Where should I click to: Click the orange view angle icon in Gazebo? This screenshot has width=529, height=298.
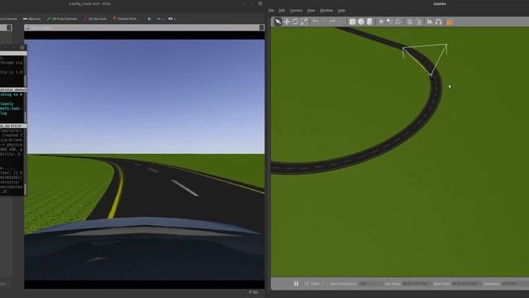[450, 22]
